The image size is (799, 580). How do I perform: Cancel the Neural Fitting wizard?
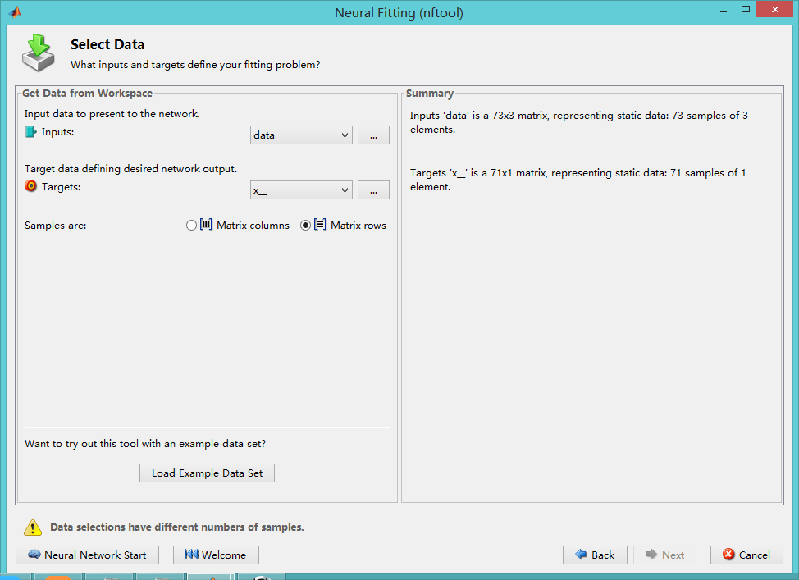(746, 555)
